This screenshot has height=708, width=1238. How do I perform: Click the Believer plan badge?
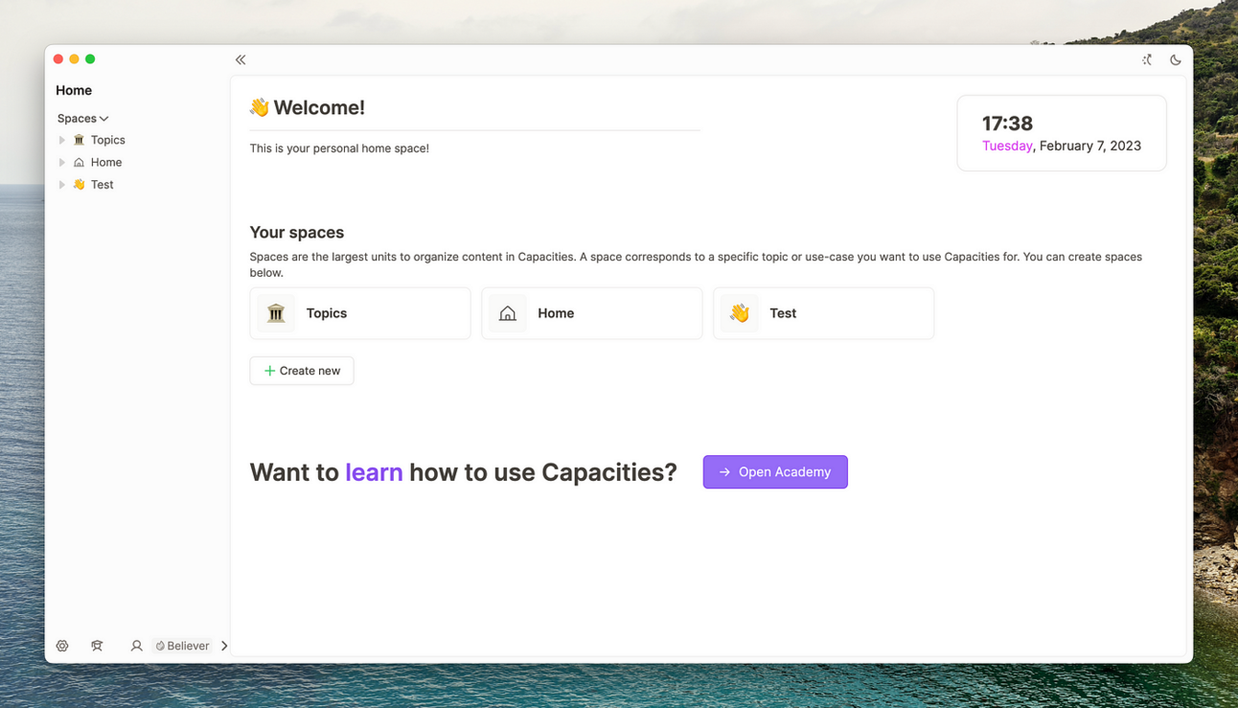pyautogui.click(x=182, y=645)
